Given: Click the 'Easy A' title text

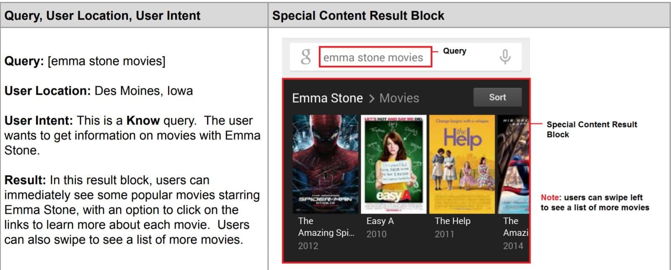Looking at the screenshot, I should [x=380, y=221].
